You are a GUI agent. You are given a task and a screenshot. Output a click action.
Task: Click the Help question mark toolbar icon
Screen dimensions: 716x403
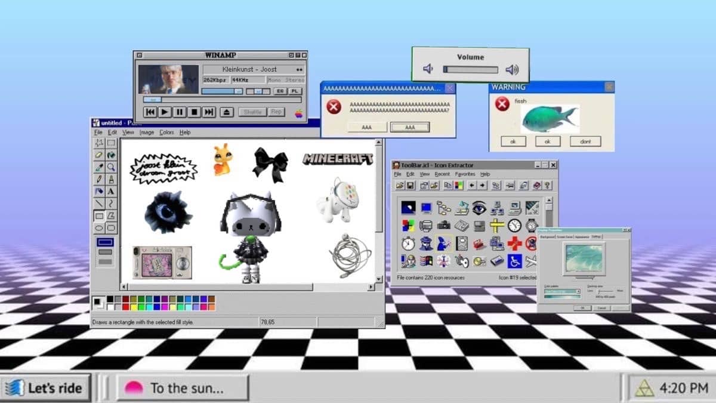click(547, 185)
